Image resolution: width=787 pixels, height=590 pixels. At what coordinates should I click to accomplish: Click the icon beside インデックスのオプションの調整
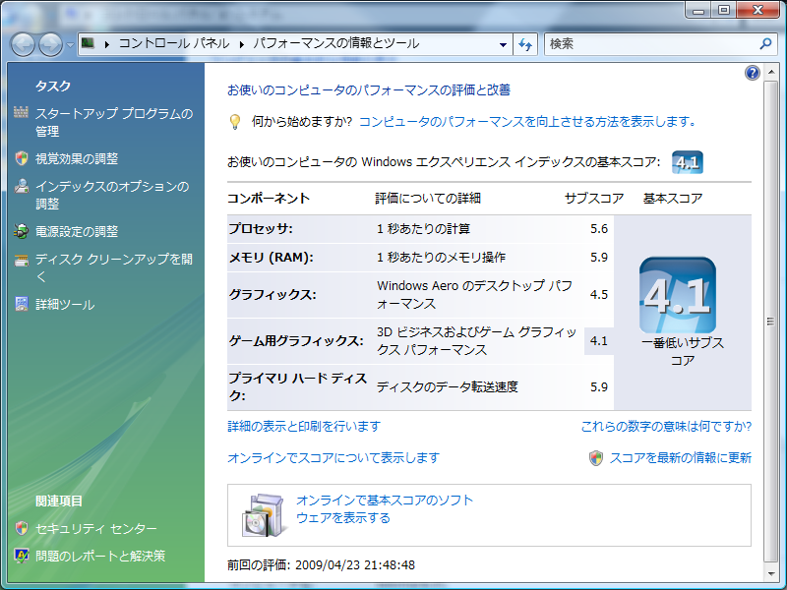21,186
